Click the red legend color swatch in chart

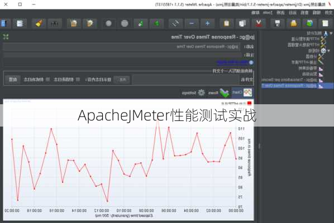[250, 103]
